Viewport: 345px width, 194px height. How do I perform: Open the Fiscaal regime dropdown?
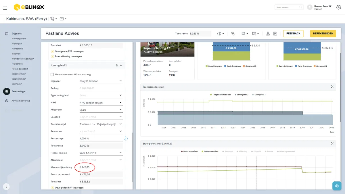click(101, 153)
